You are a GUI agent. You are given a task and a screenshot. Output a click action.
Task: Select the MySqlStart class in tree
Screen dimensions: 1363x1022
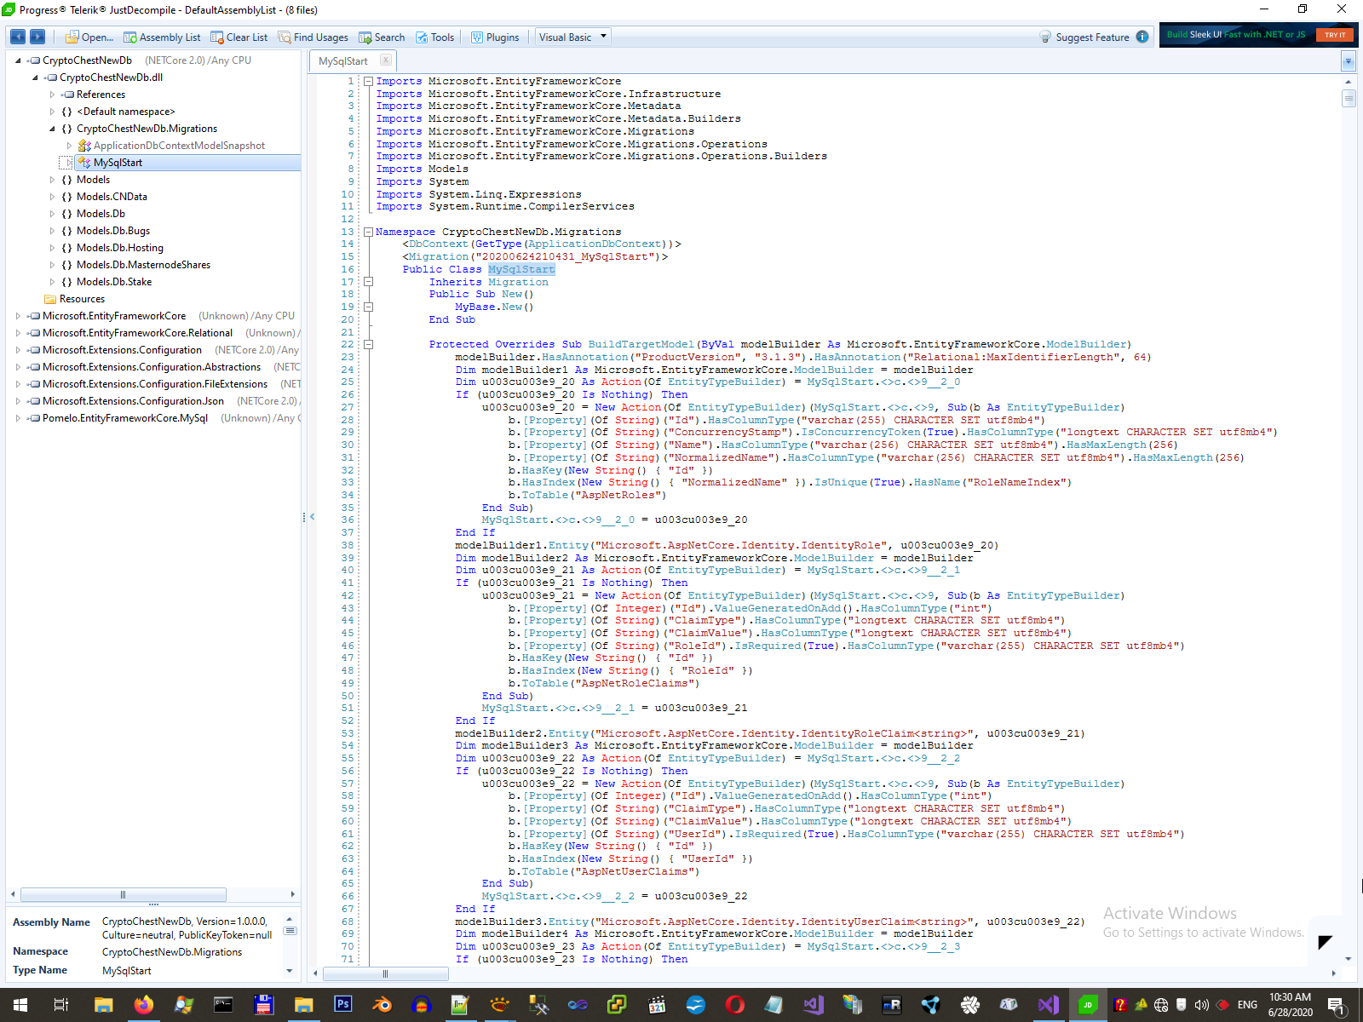tap(118, 163)
